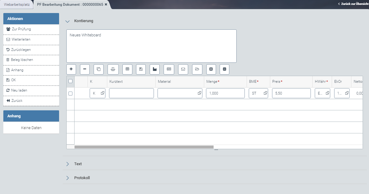The image size is (369, 194).
Task: Click the table grid icon in the toolbar
Action: pyautogui.click(x=127, y=69)
